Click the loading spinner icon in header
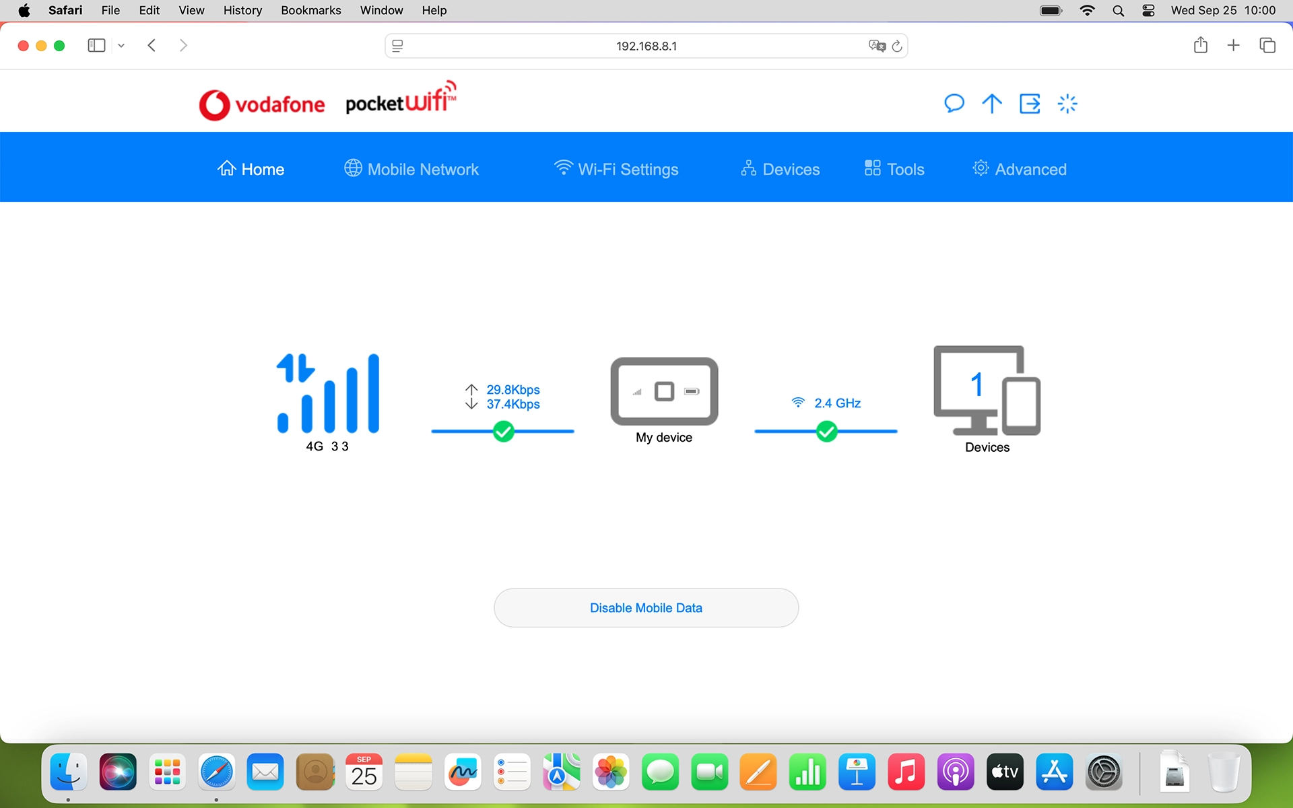 [x=1067, y=104]
